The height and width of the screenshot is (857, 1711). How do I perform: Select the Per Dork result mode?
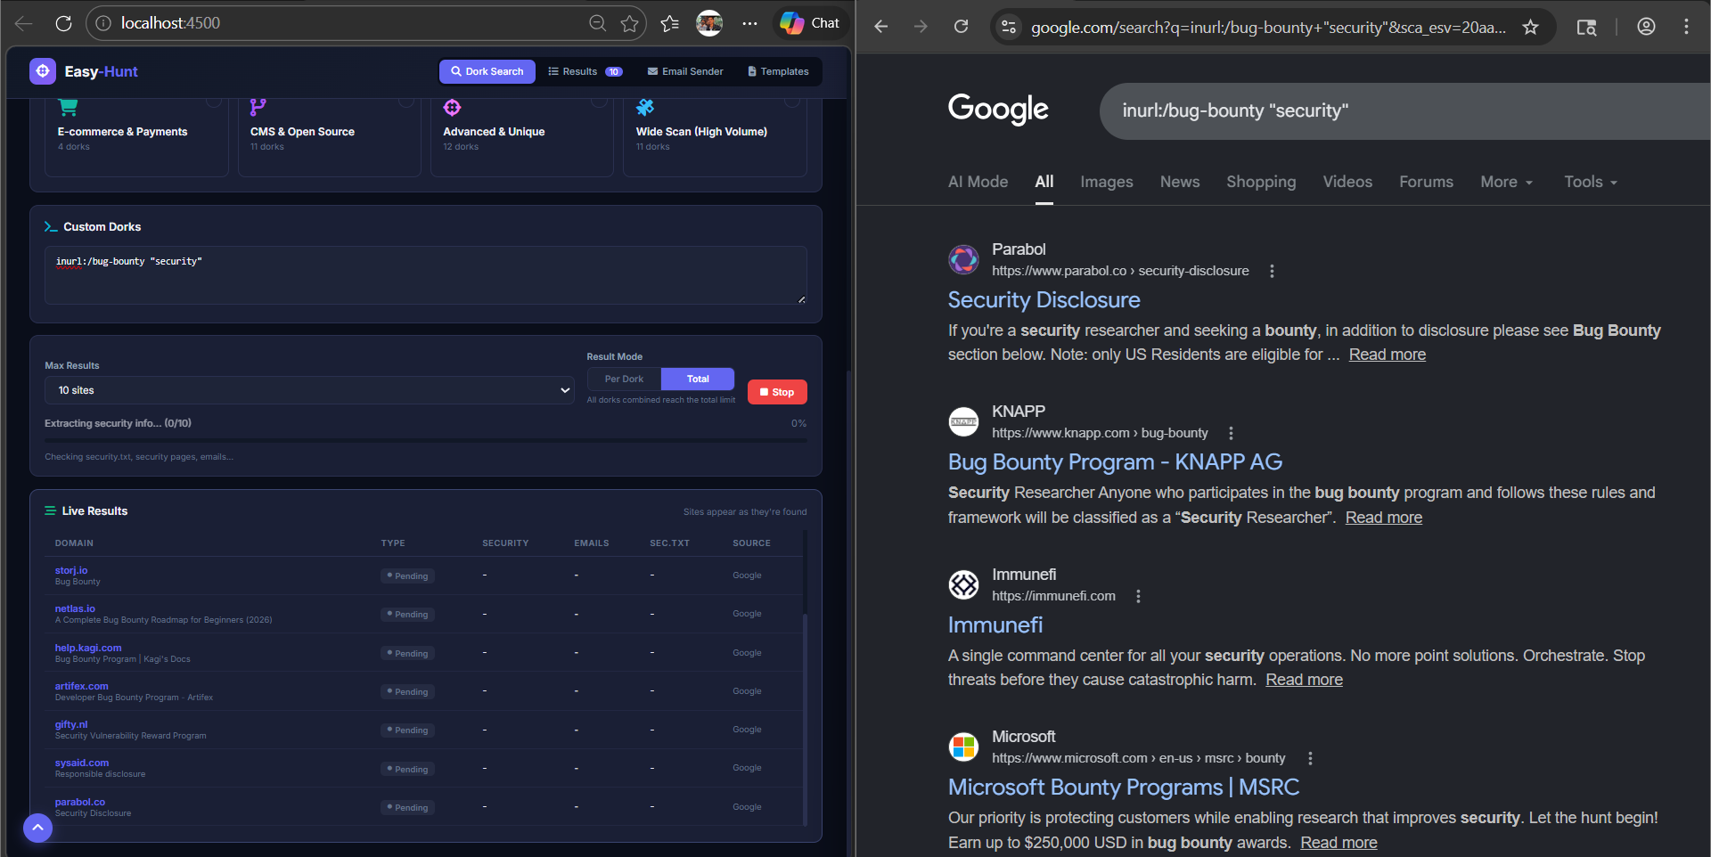tap(624, 379)
